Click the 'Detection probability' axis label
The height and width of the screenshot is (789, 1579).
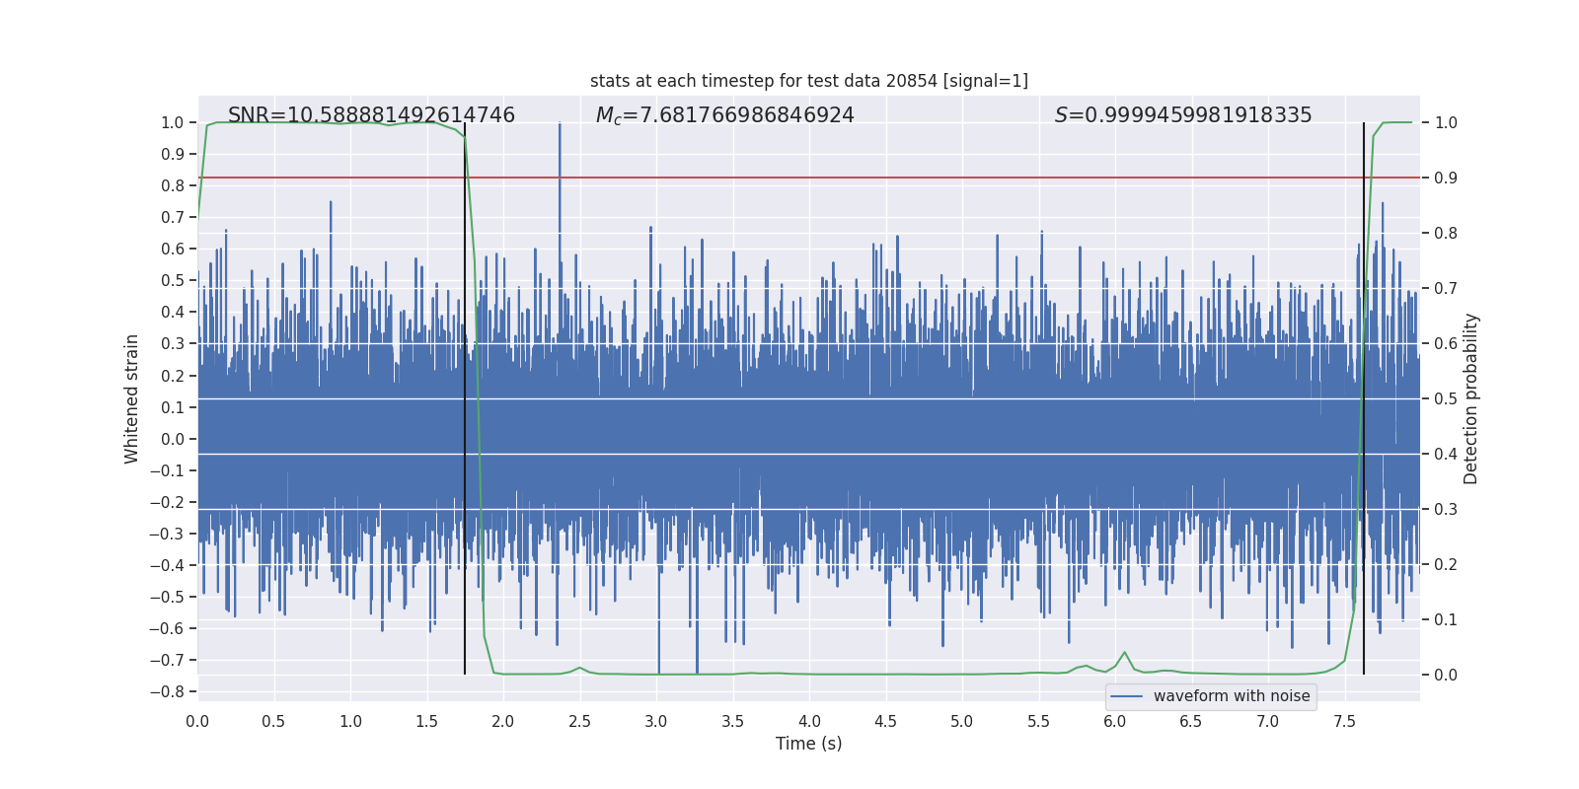coord(1471,398)
